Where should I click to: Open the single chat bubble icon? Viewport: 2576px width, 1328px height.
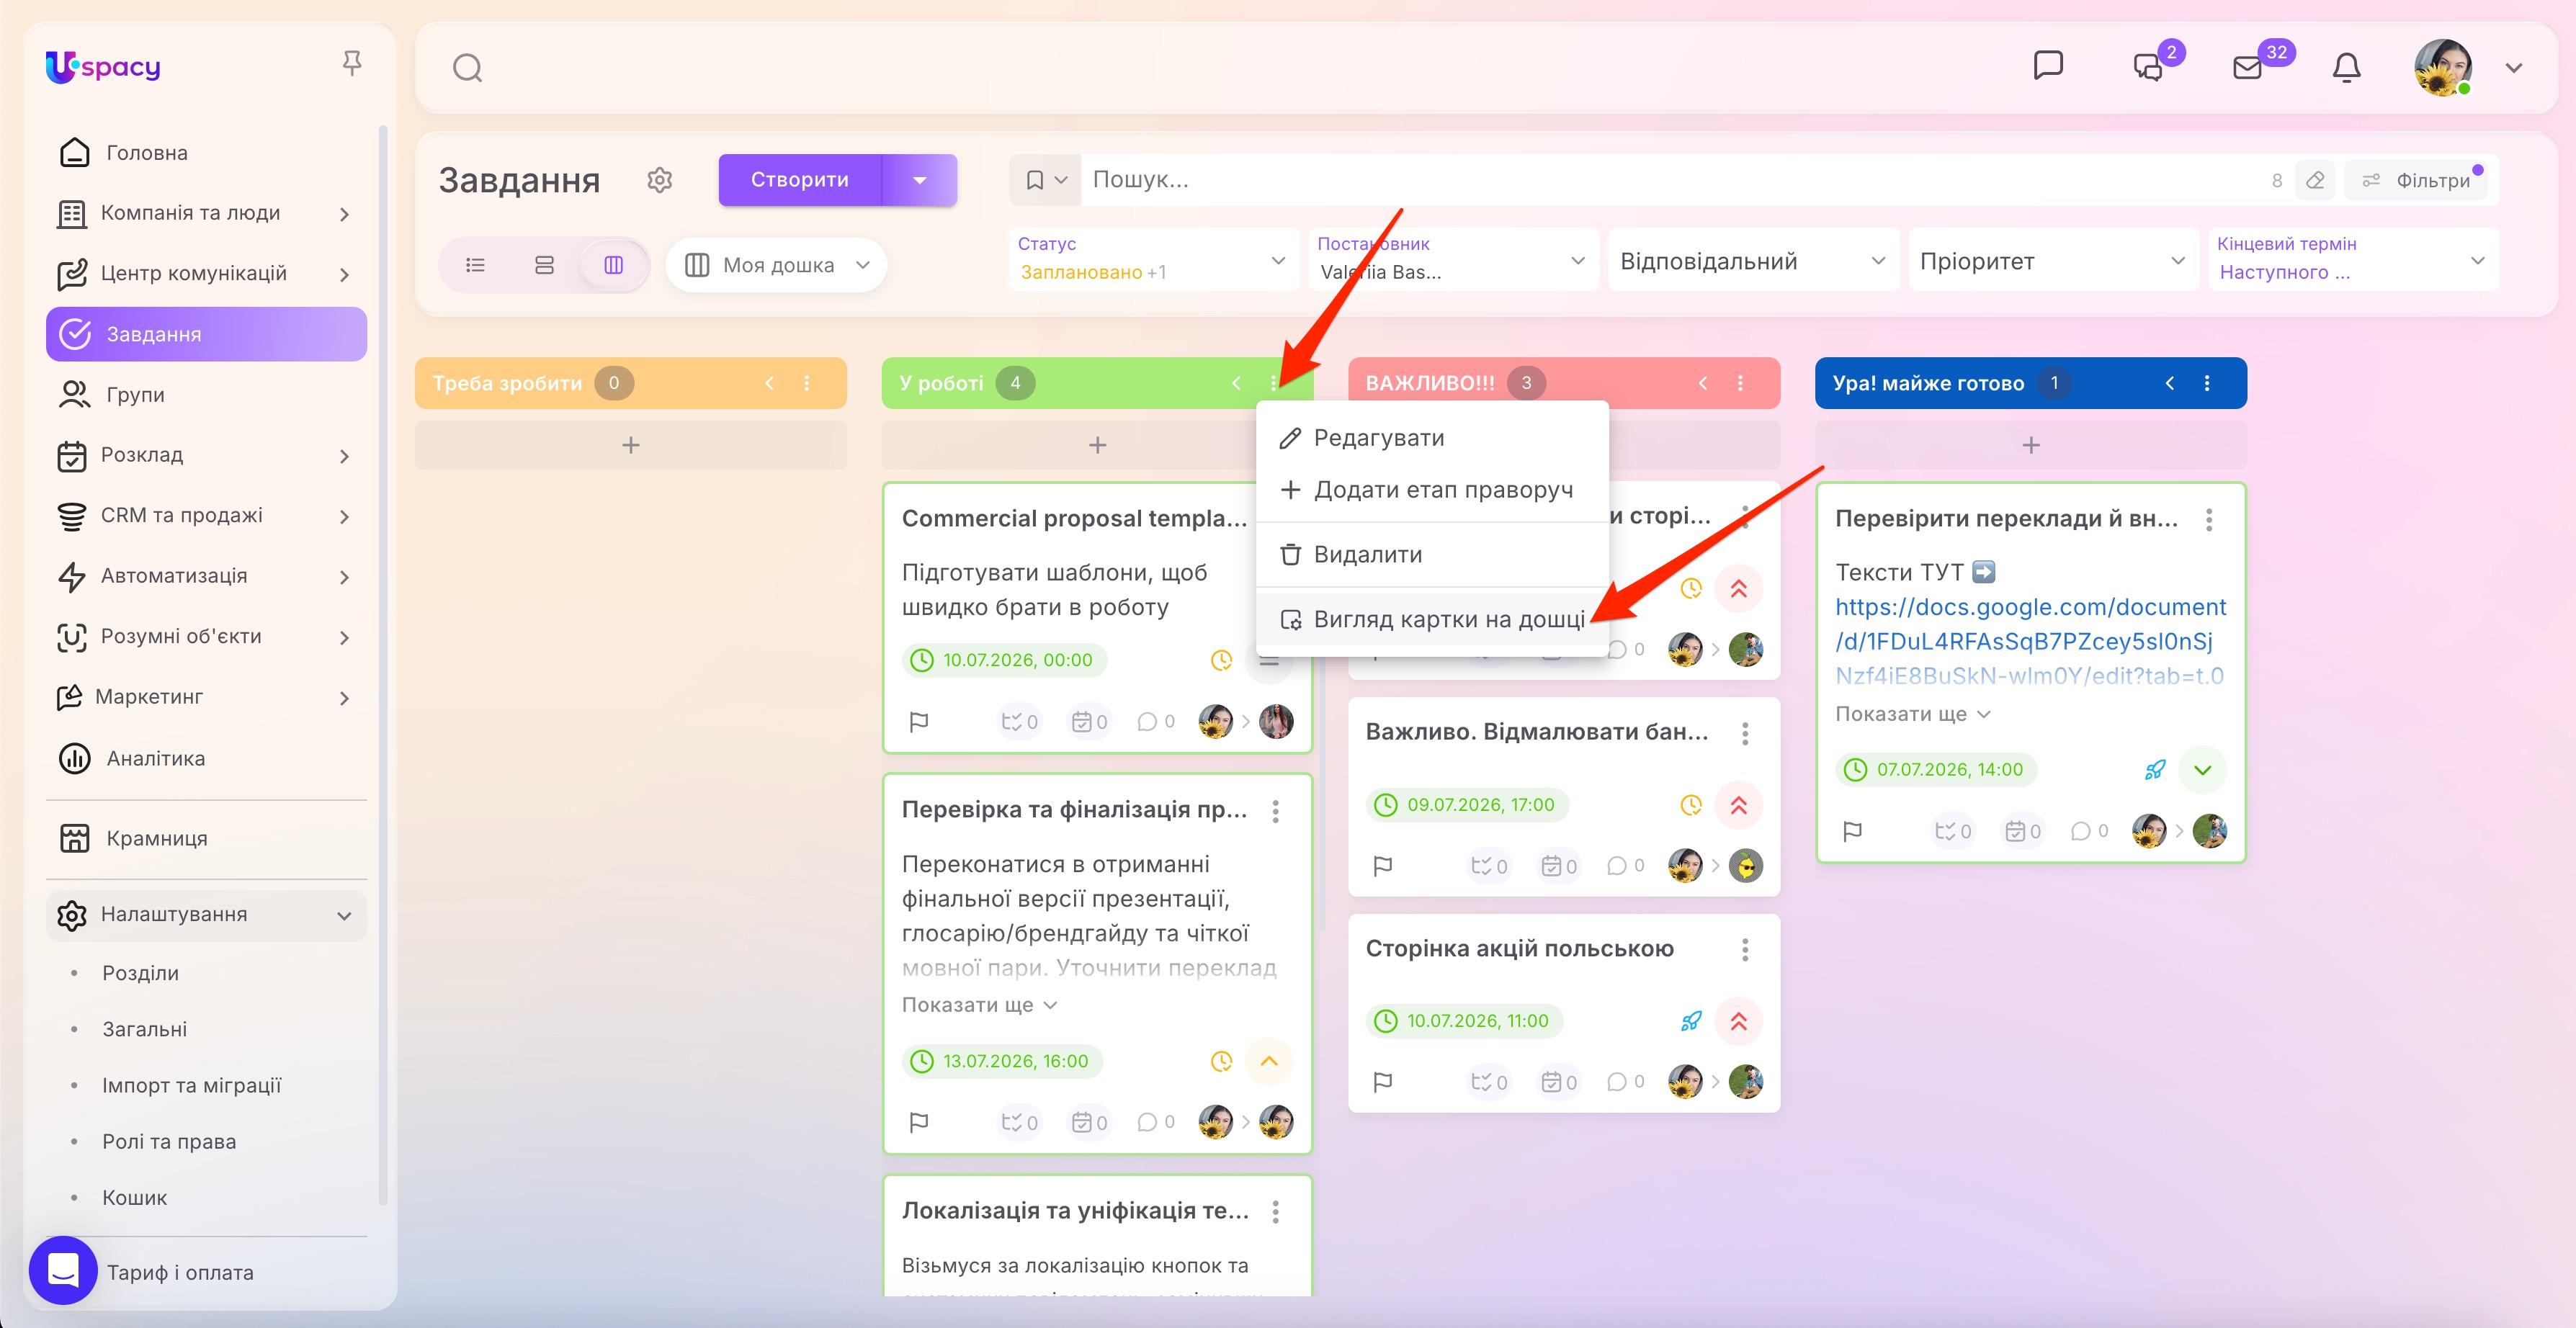point(2048,66)
